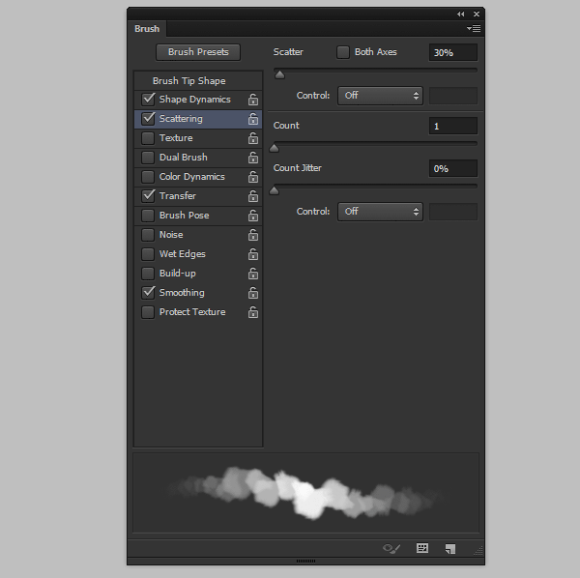Open the Brush Tip Shape section

(191, 81)
